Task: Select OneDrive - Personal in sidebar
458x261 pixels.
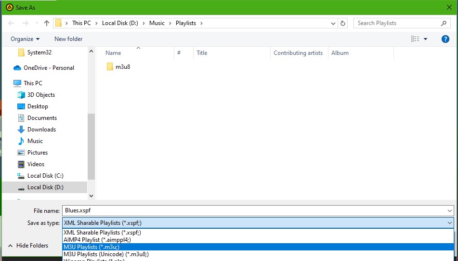Action: click(x=49, y=68)
